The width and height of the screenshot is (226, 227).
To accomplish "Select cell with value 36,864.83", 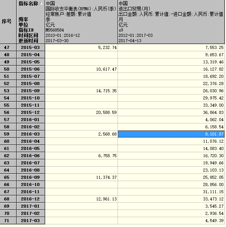I will click(171, 112).
